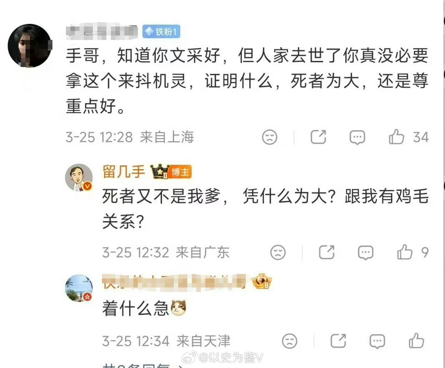The image size is (445, 368).
Task: View 留几手's cartoon avatar
Action: [79, 177]
